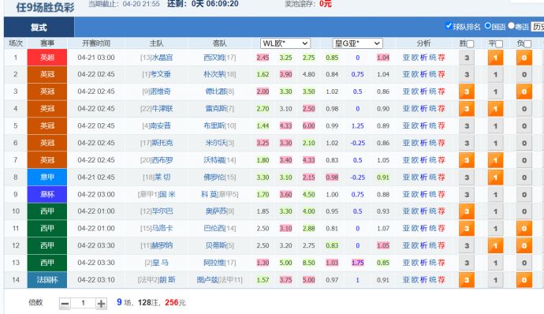Decrease multiplier with minus button
Image resolution: width=544 pixels, height=314 pixels.
65,304
